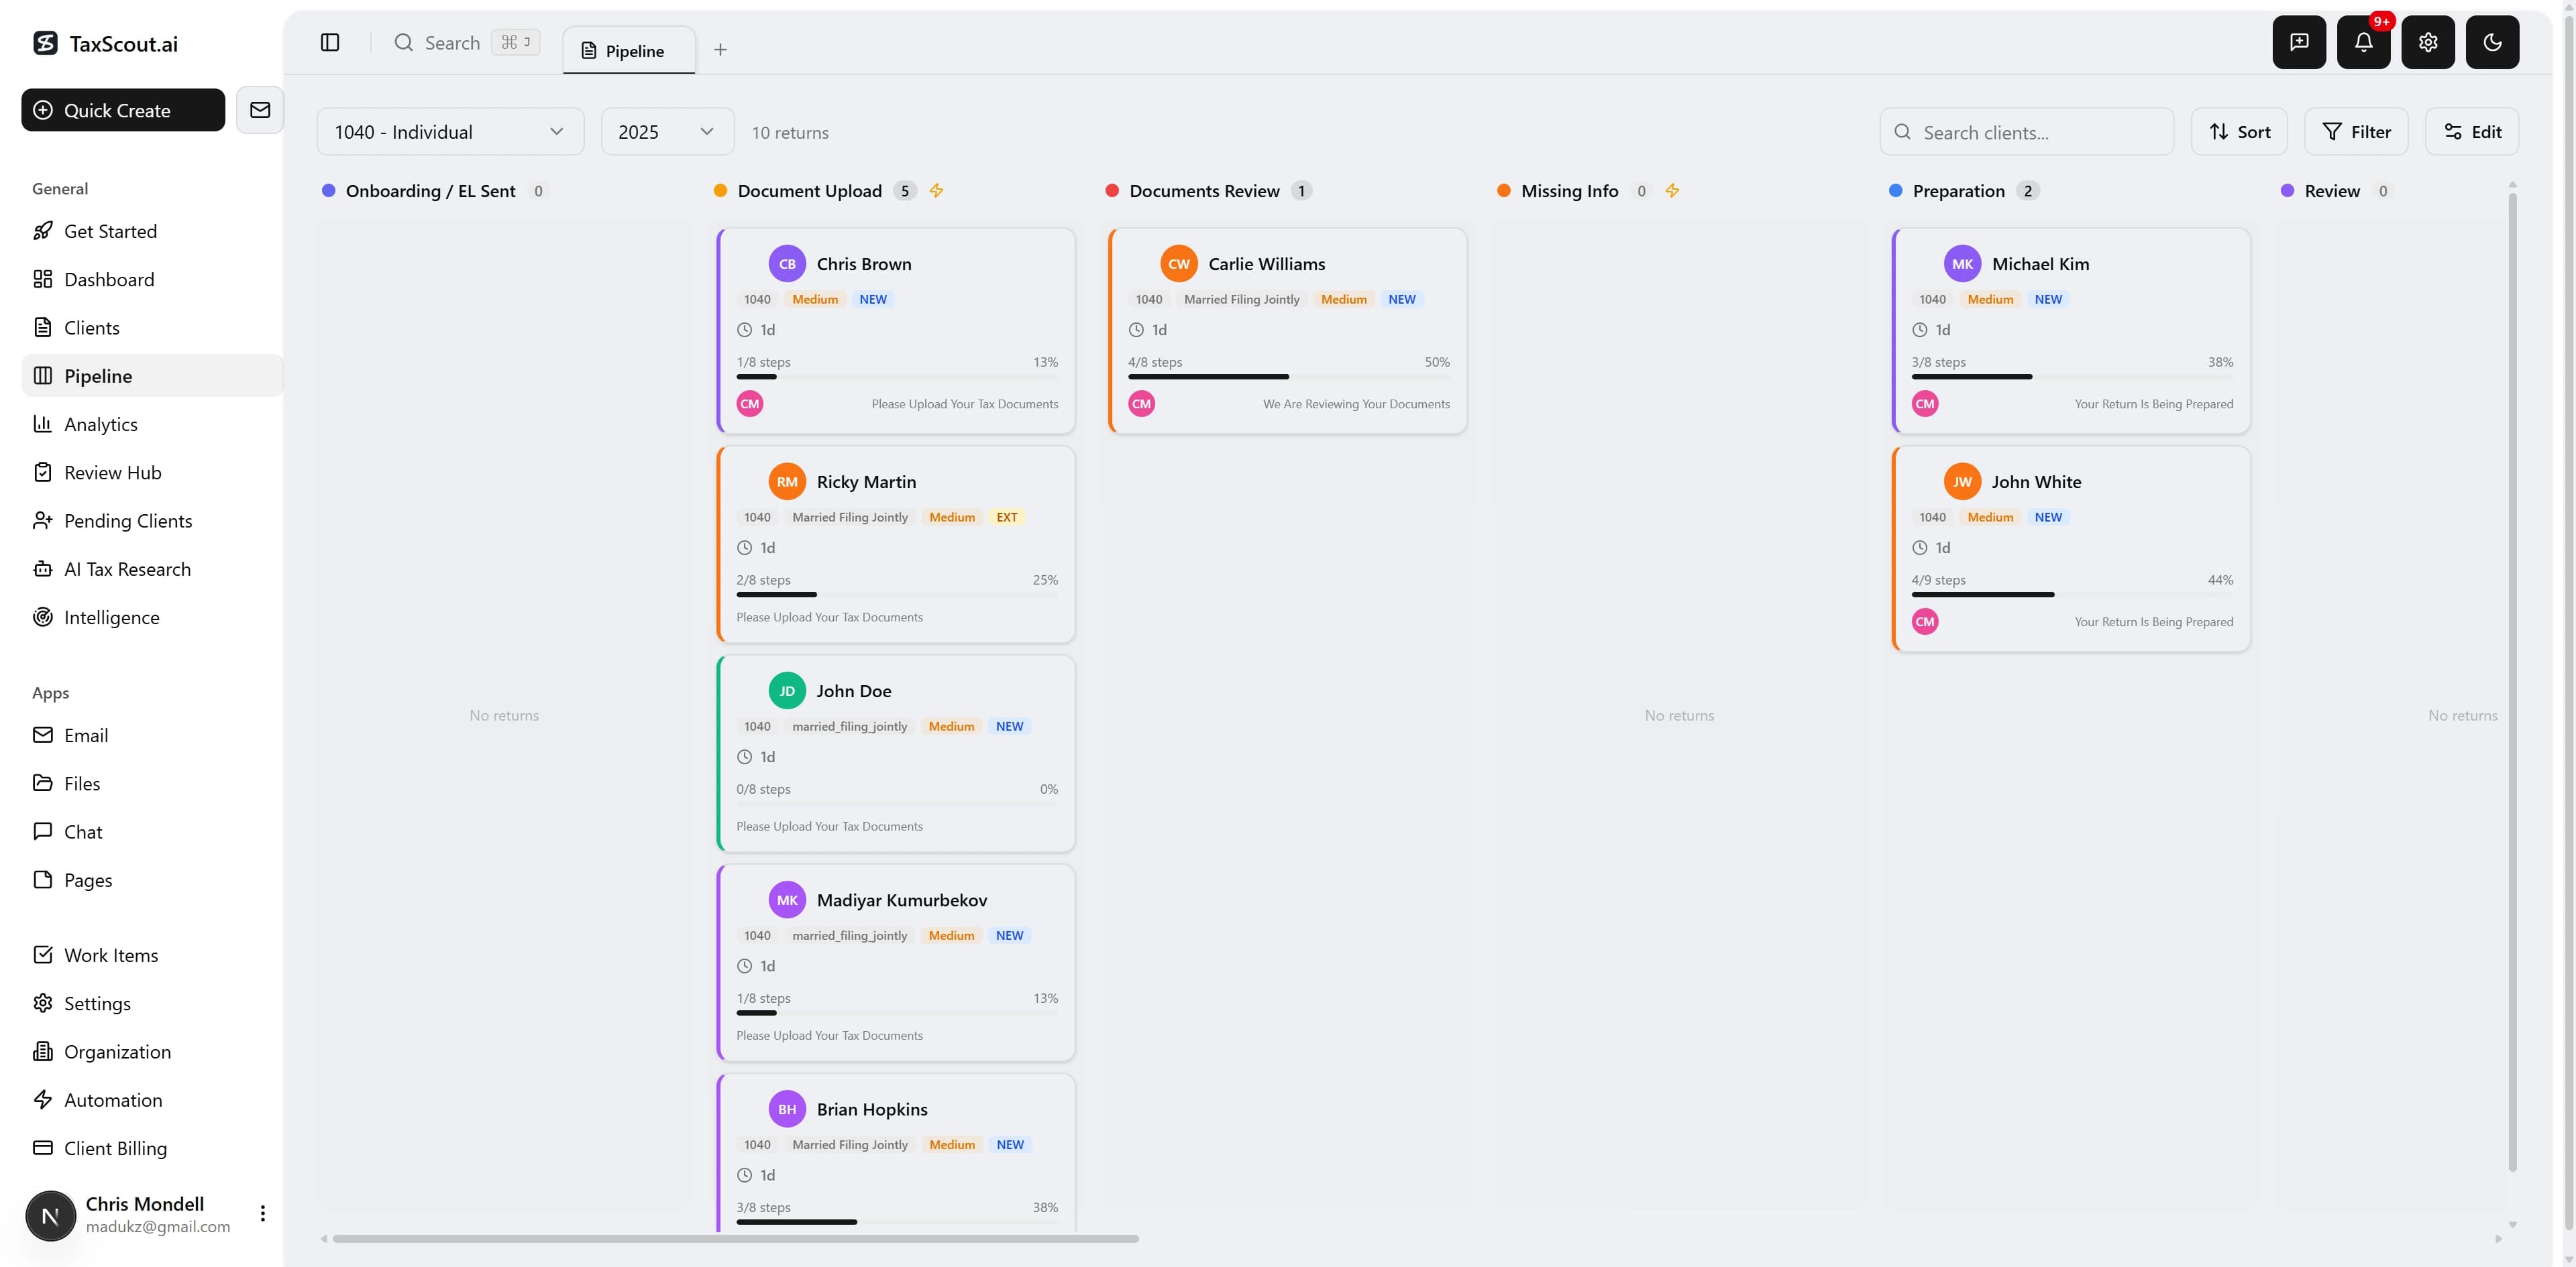The image size is (2576, 1267).
Task: Open the Email app
Action: click(152, 735)
